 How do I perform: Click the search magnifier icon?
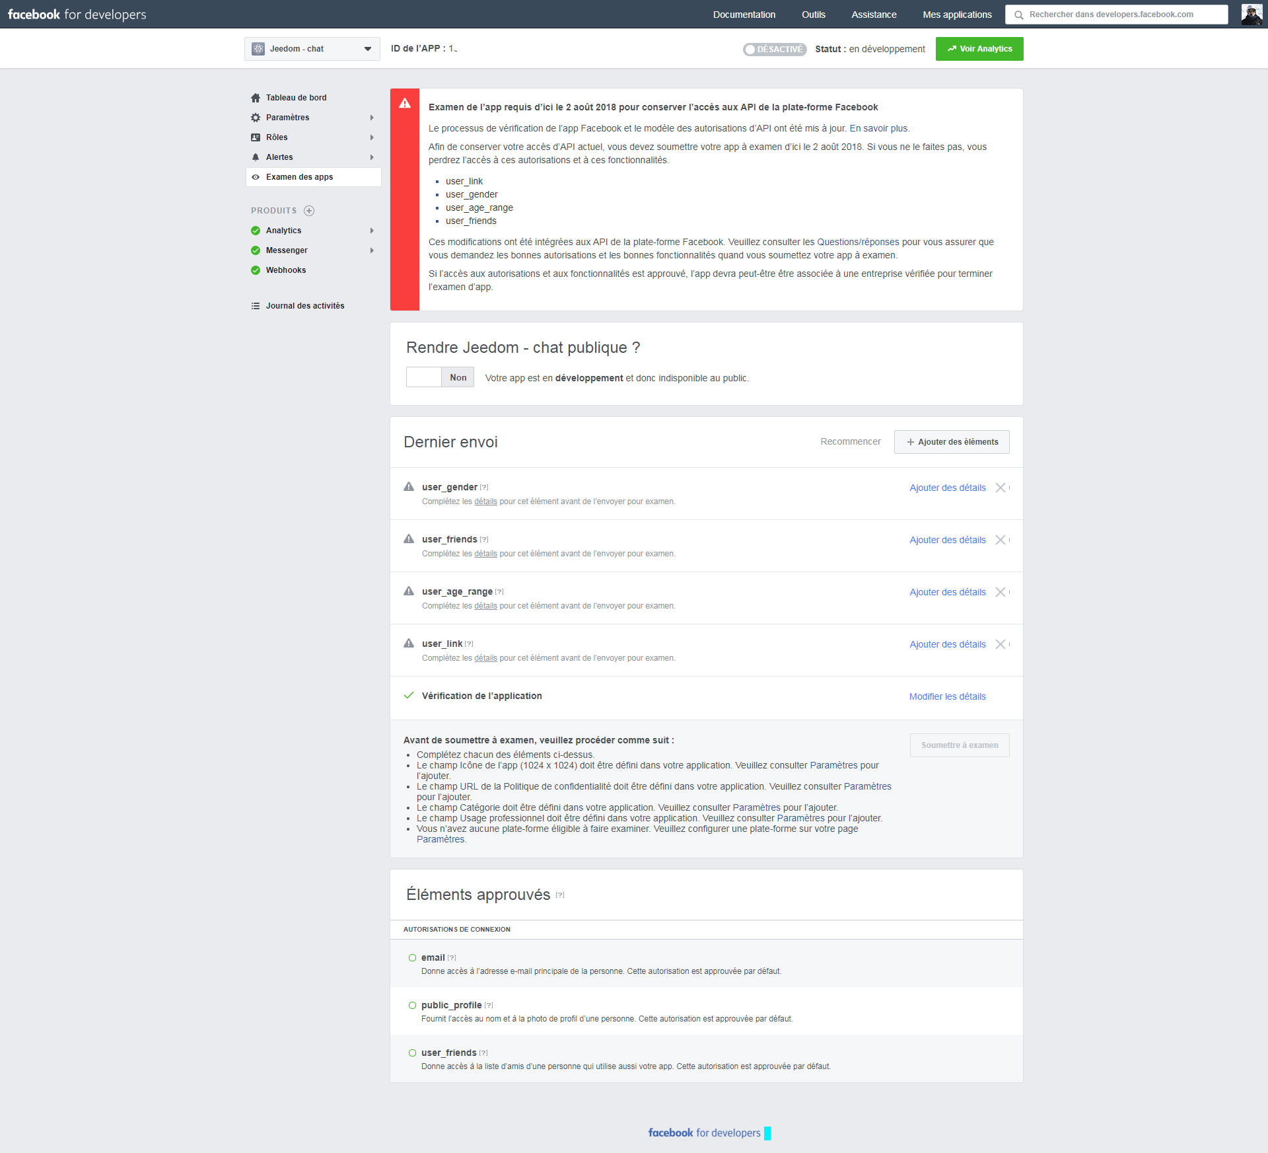click(x=1019, y=15)
